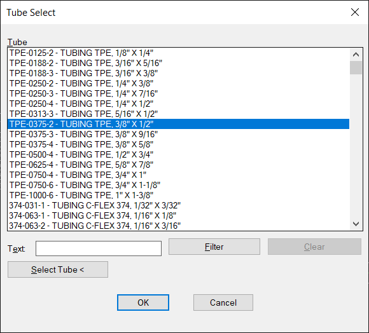Close the Tube Select dialog
The height and width of the screenshot is (333, 369).
point(354,12)
